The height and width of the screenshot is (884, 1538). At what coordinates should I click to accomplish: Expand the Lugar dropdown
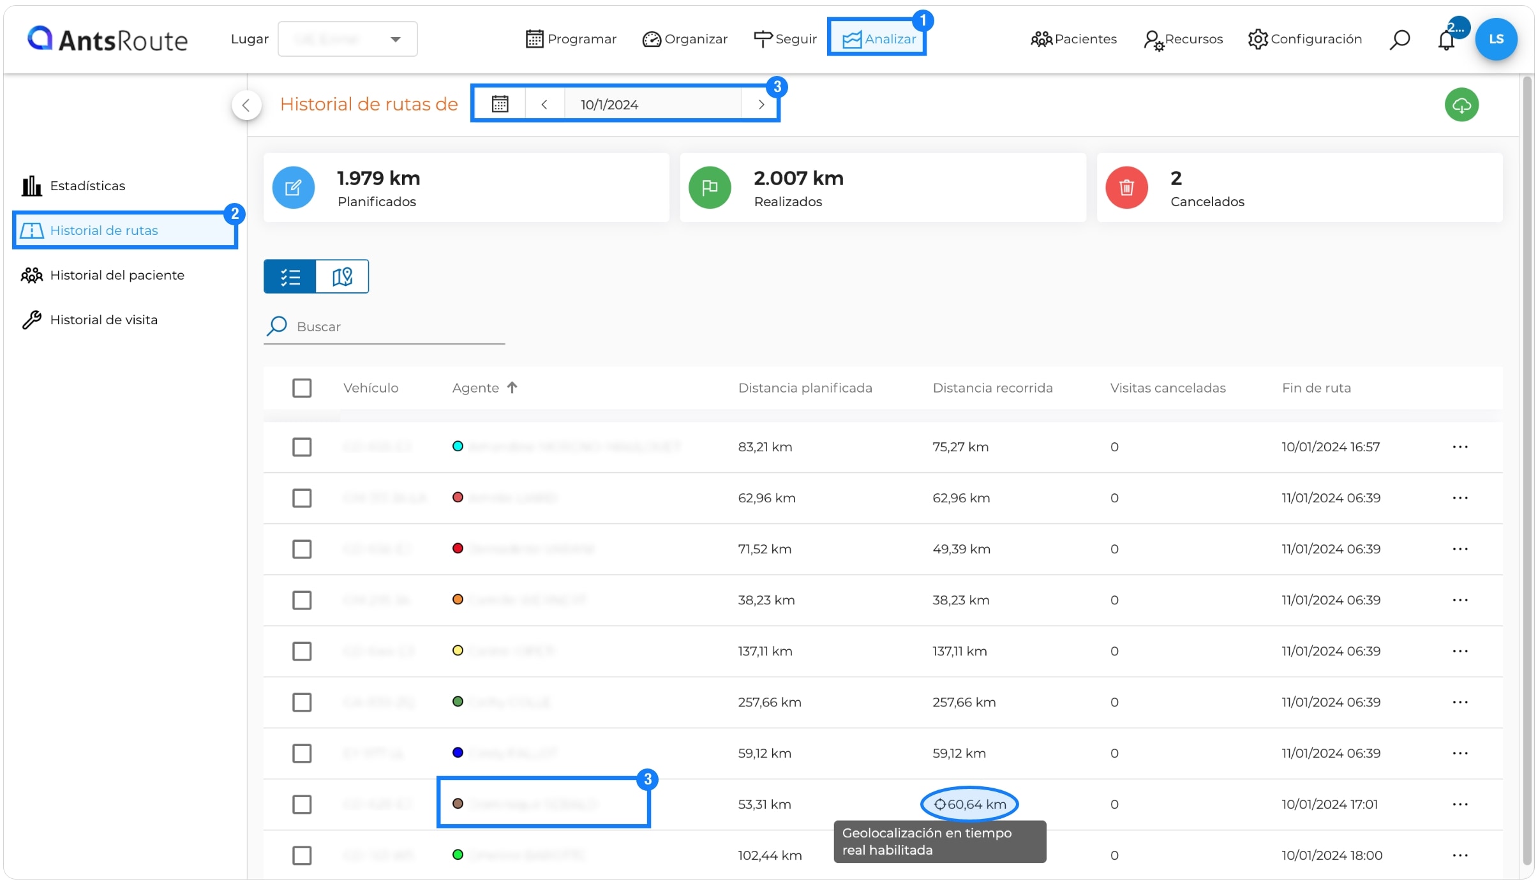[x=347, y=39]
